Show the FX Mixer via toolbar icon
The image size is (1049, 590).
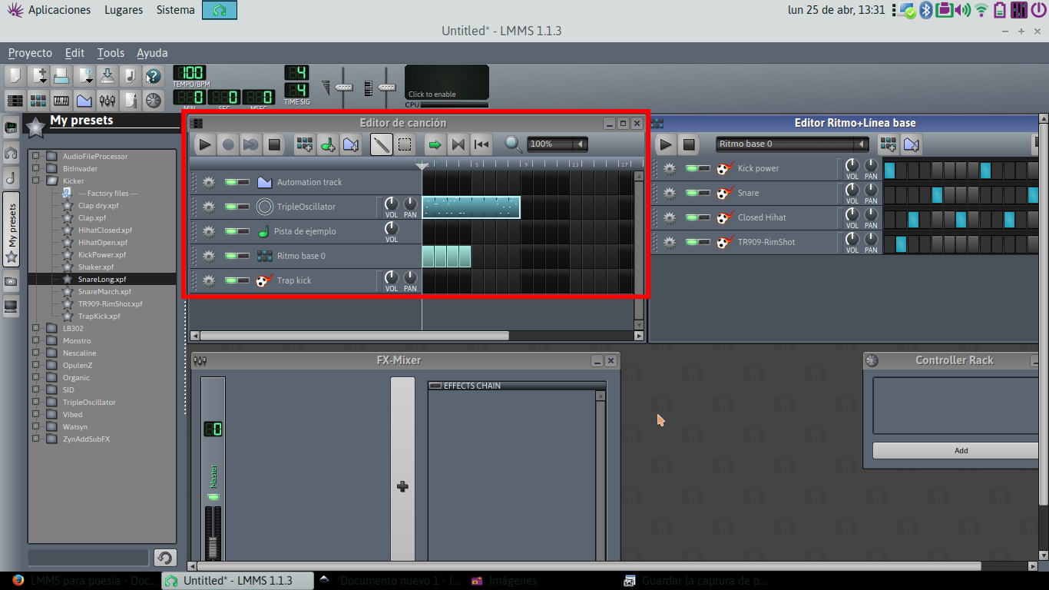point(108,101)
